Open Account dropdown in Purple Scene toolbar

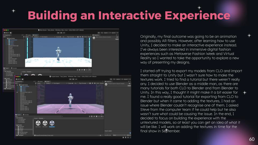(x=19, y=79)
